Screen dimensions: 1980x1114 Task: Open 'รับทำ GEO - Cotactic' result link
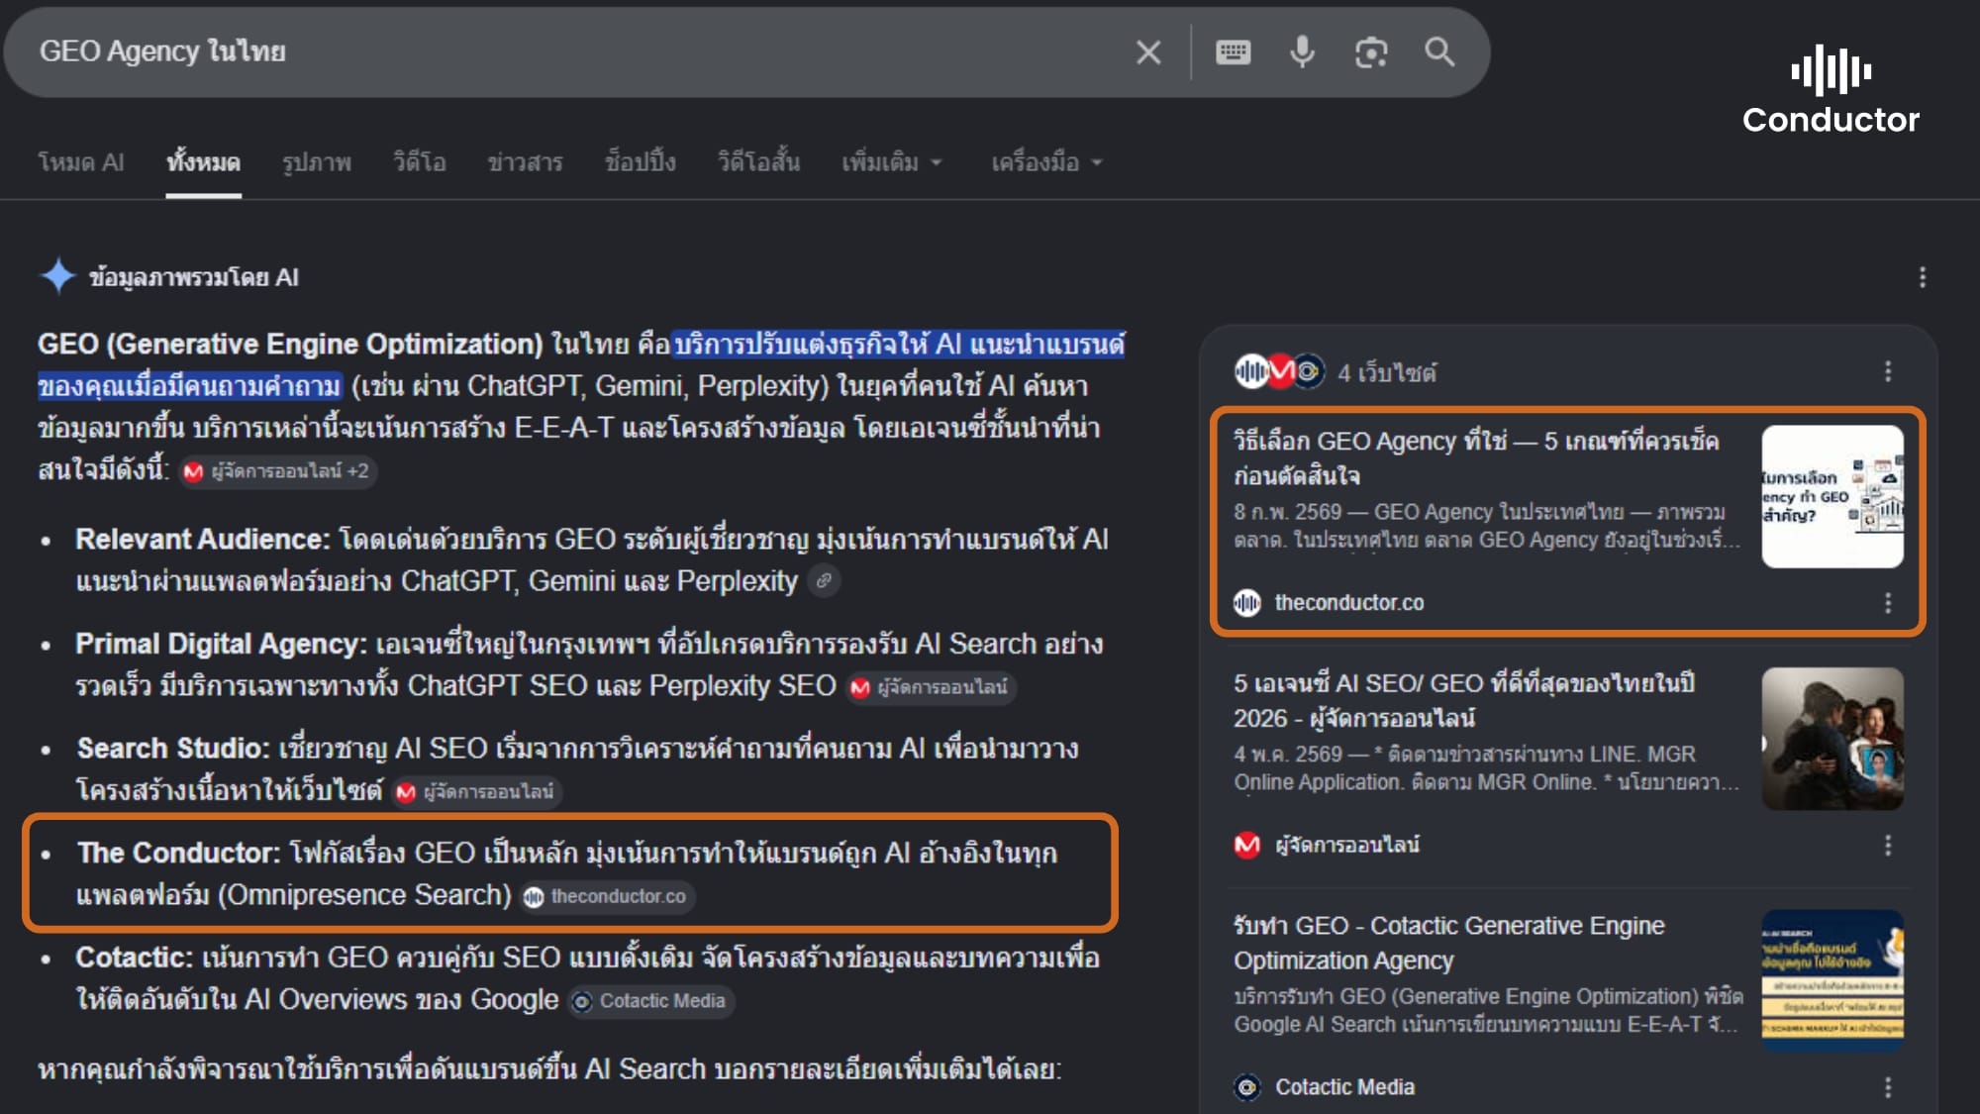1449,943
